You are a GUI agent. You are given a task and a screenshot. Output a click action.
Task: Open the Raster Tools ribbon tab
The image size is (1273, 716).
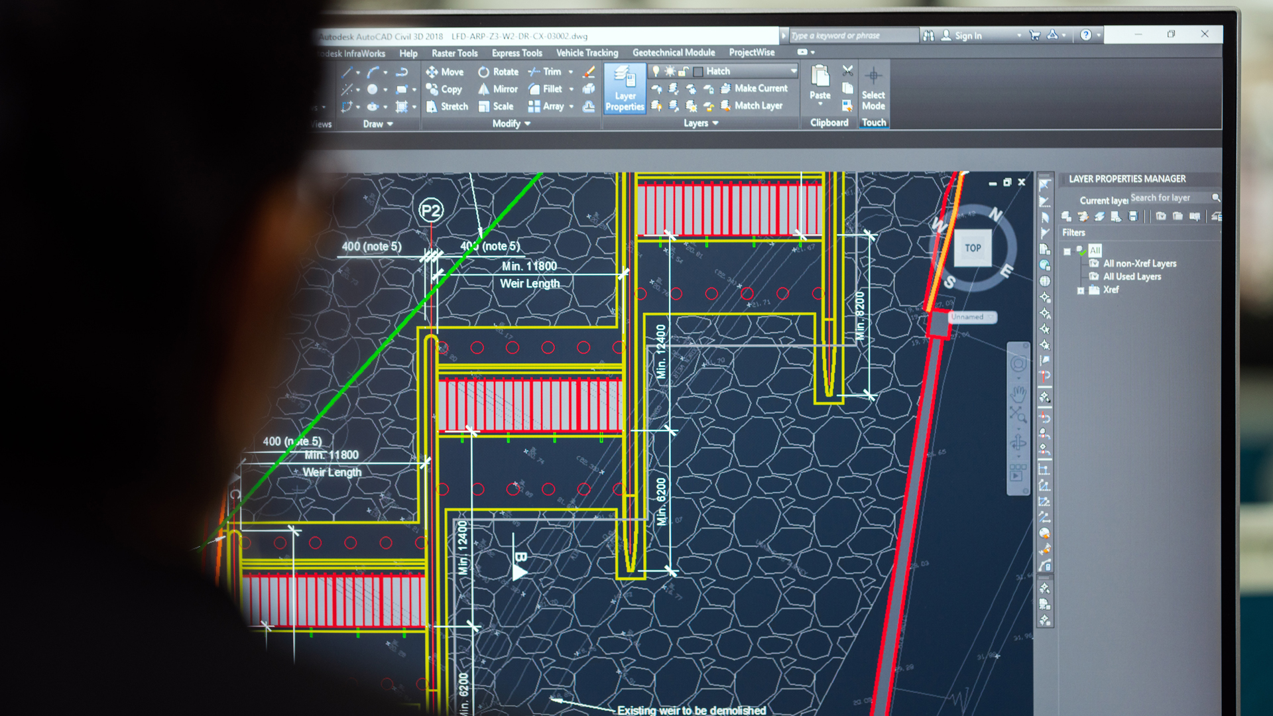454,53
